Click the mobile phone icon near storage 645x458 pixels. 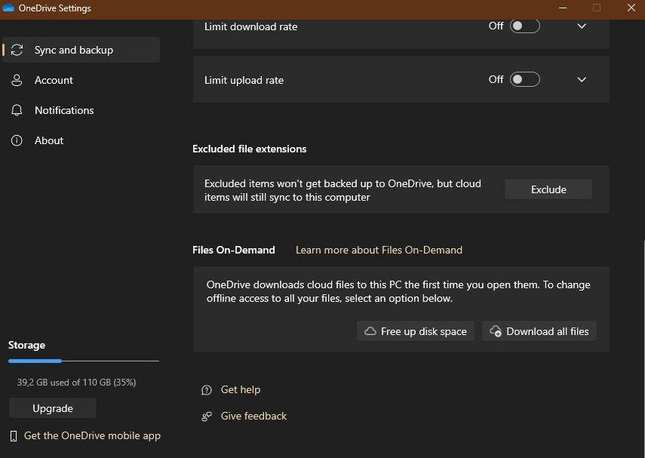tap(14, 436)
